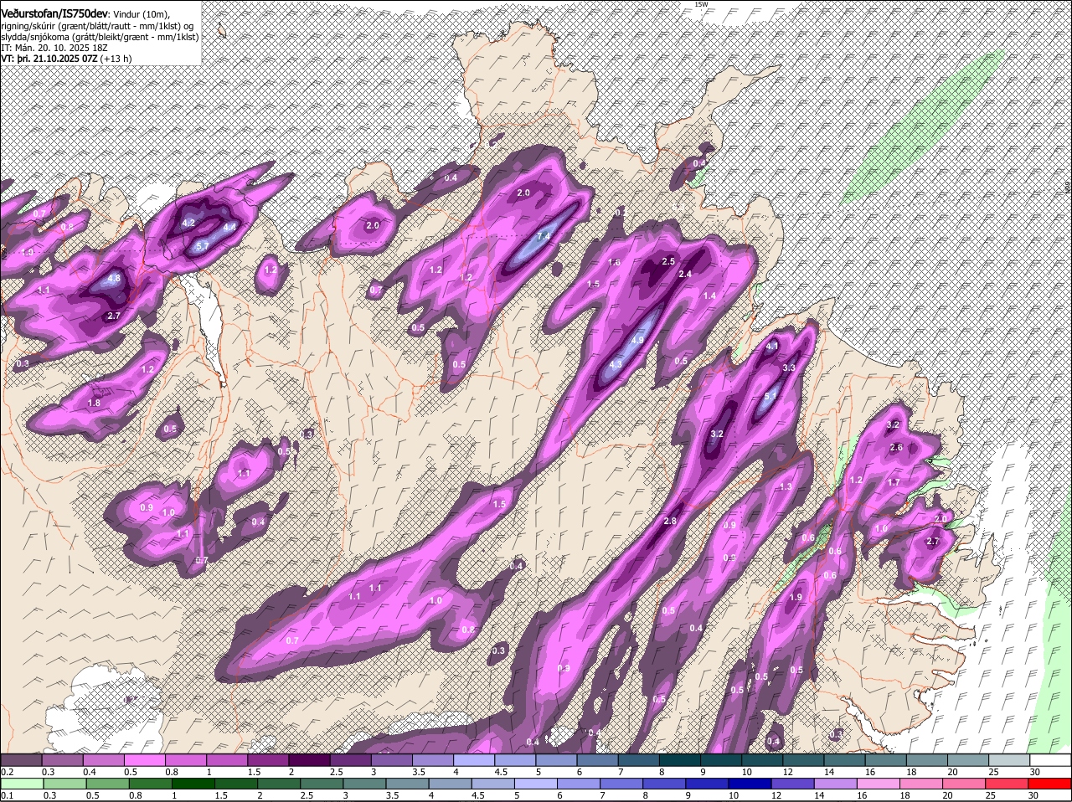
Task: Click the 4.4 precipitation value label
Action: (x=229, y=227)
